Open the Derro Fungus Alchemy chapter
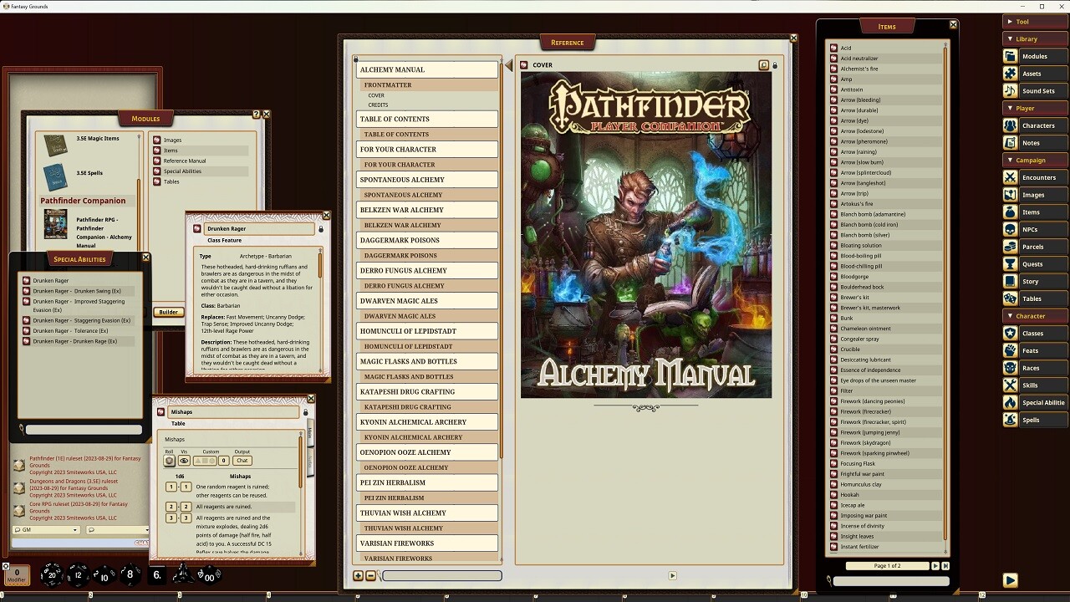This screenshot has height=602, width=1070. [x=426, y=271]
